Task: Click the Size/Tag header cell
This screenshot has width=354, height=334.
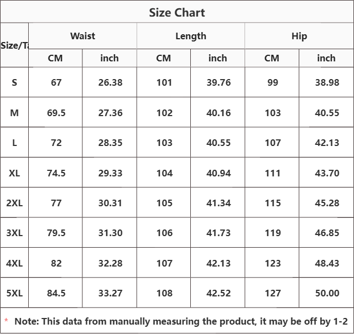Action: coord(14,45)
